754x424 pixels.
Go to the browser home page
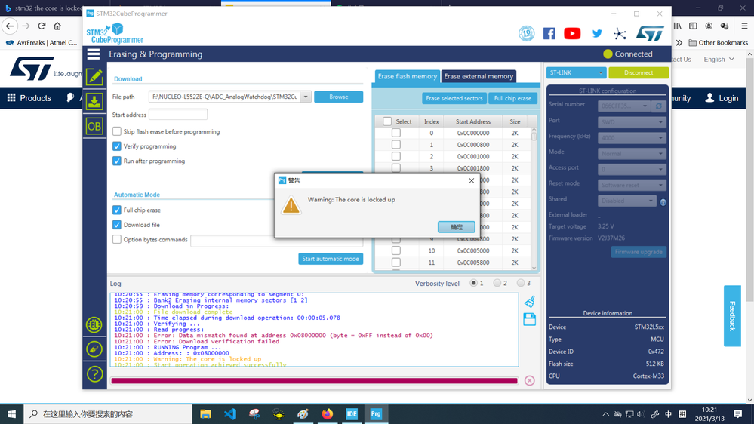click(x=57, y=26)
